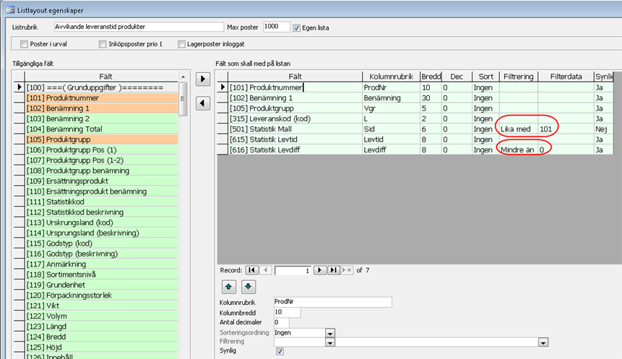The image size is (622, 359).
Task: Click the Max poster input field
Action: point(276,27)
